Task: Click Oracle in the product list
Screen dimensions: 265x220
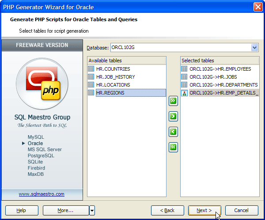Action: [35, 143]
